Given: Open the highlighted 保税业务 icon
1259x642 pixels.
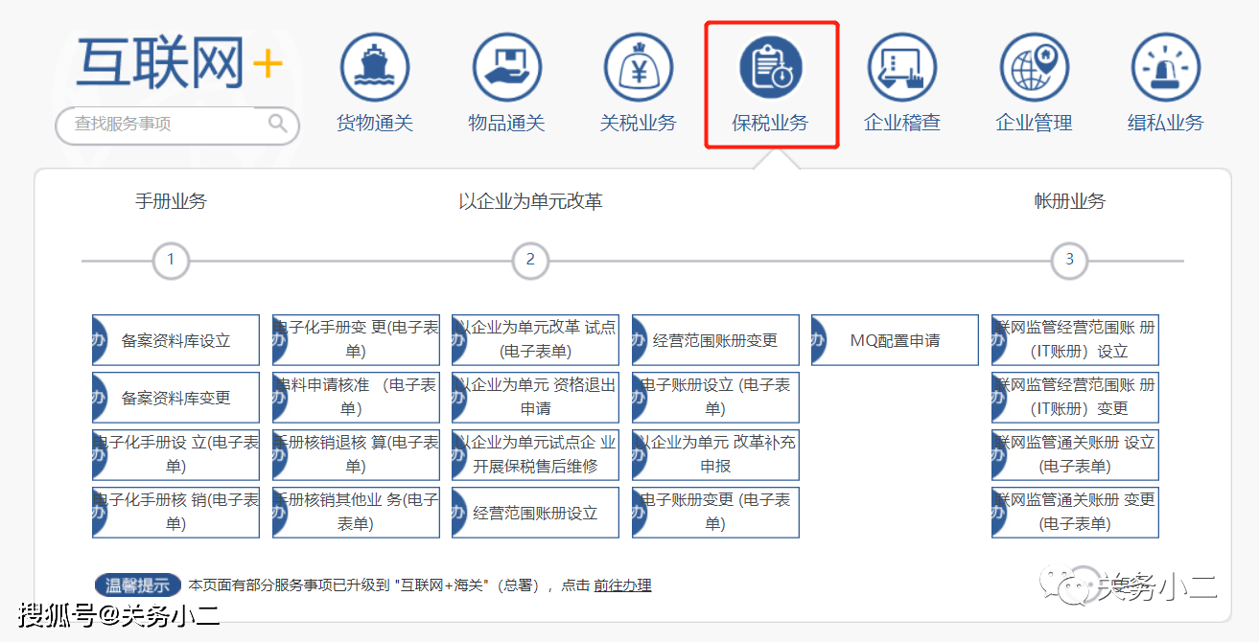Looking at the screenshot, I should click(770, 67).
